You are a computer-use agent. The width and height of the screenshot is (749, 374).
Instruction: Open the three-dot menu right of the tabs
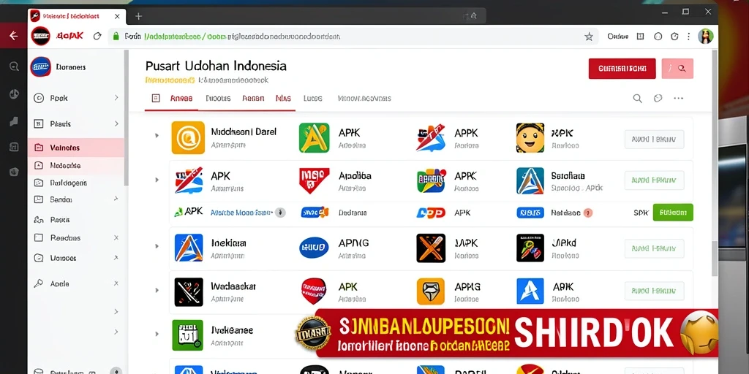click(678, 99)
